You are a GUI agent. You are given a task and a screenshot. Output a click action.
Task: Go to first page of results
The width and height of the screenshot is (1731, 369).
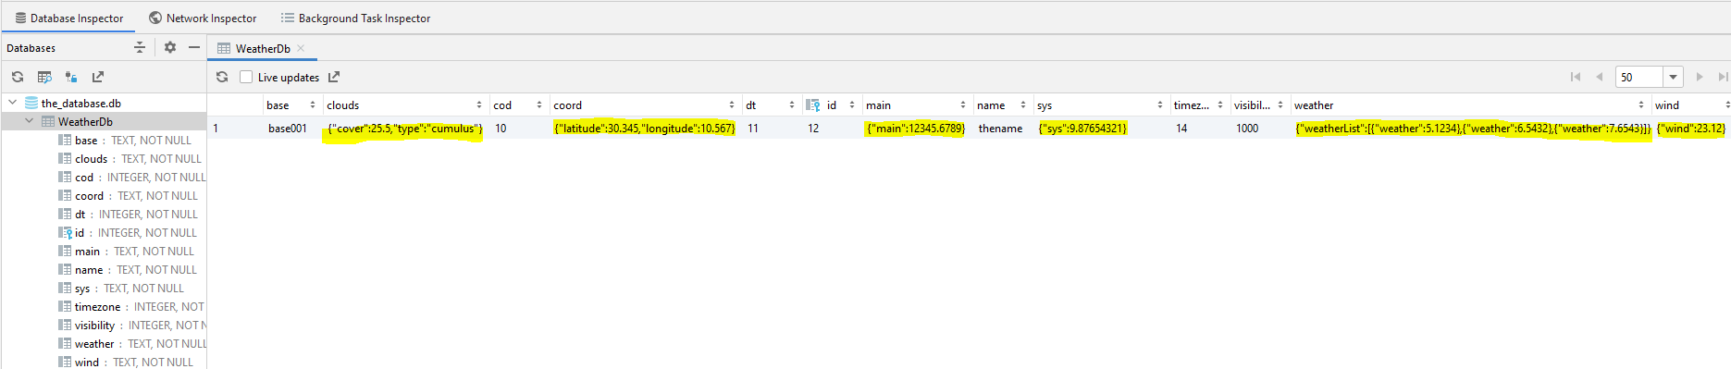[x=1576, y=77]
